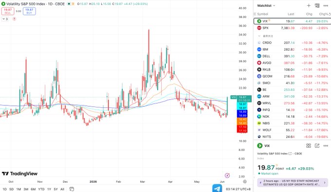Select the VIX row in watchlist

click(x=292, y=21)
